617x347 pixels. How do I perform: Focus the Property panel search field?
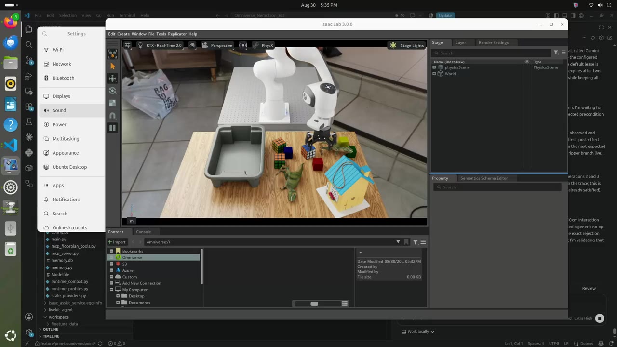[x=497, y=187]
